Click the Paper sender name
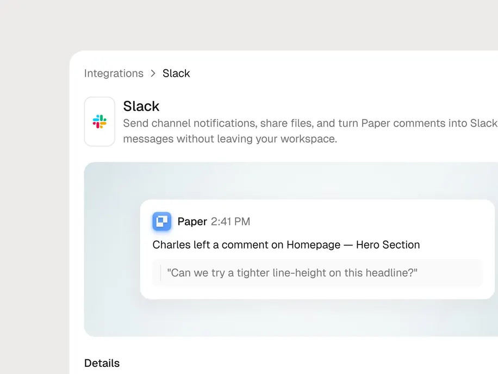 [x=192, y=222]
